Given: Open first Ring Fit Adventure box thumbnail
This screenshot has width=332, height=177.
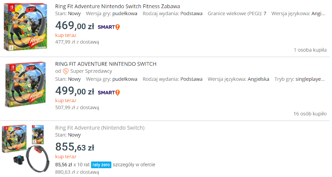Looking at the screenshot, I should [25, 27].
